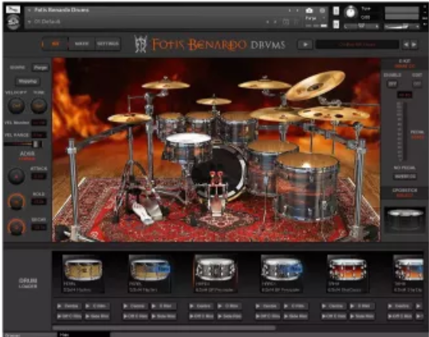
Task: Click the camera snapshot icon
Action: (309, 10)
